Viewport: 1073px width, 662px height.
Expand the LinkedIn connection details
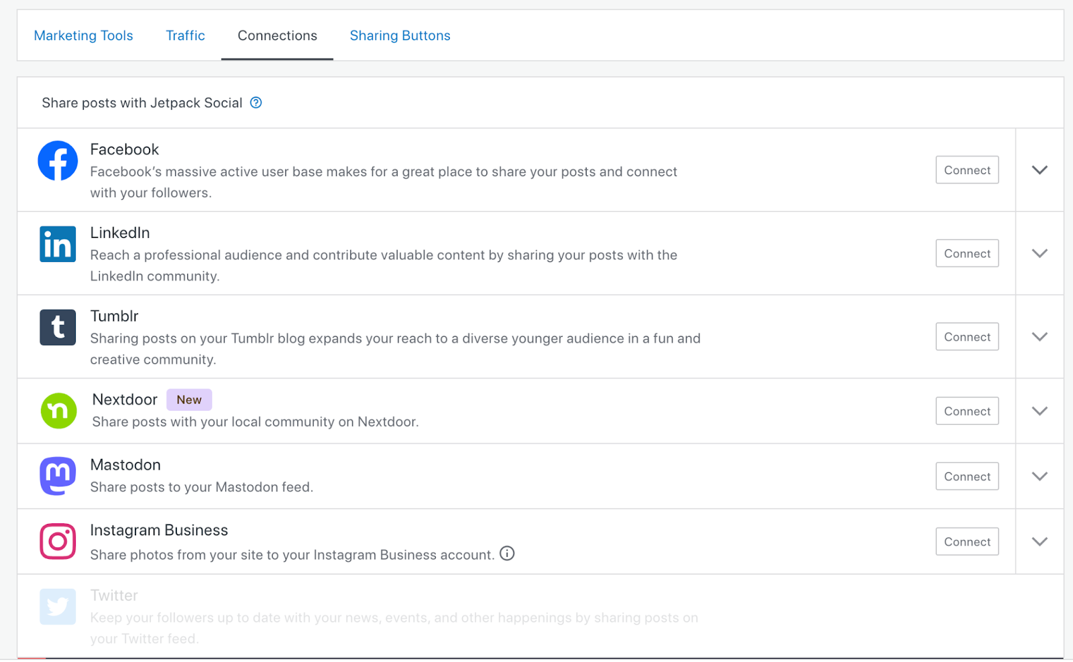[1039, 253]
